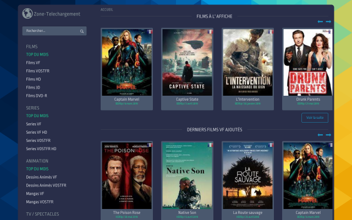Click the search magnifier icon

[x=82, y=31]
